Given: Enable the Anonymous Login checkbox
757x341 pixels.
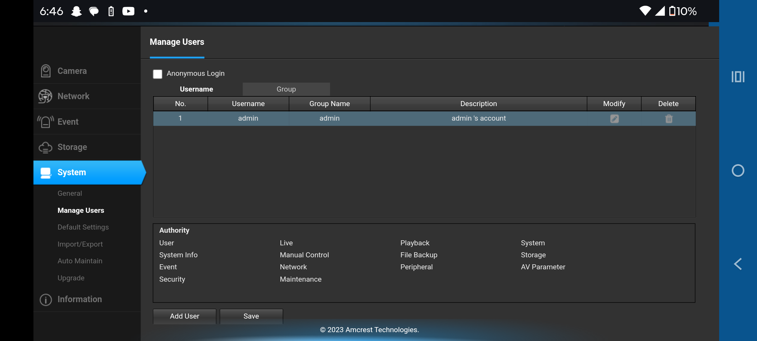Looking at the screenshot, I should pyautogui.click(x=157, y=74).
